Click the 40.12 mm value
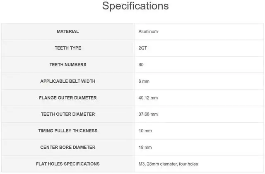The image size is (265, 174). pyautogui.click(x=148, y=98)
